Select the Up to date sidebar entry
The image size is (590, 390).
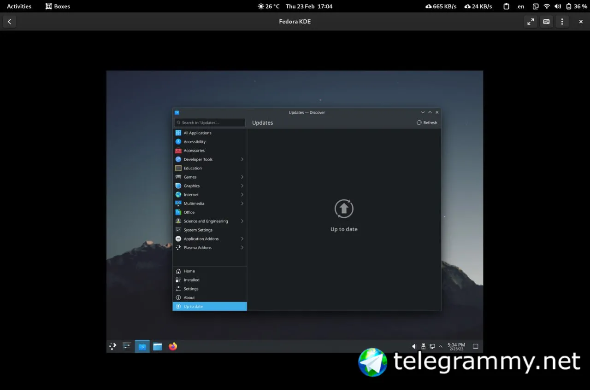coord(210,306)
